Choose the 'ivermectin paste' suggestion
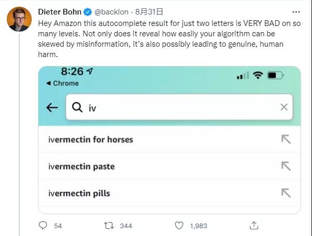 [81, 166]
